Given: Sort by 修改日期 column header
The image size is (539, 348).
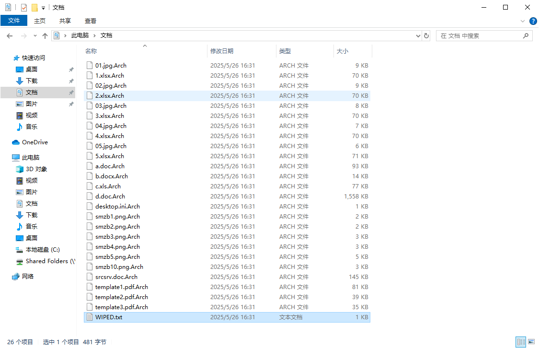Looking at the screenshot, I should point(222,51).
